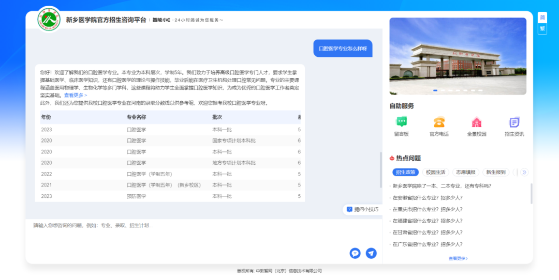Open the 官方电话 telephone icon
This screenshot has width=559, height=280.
[x=439, y=122]
